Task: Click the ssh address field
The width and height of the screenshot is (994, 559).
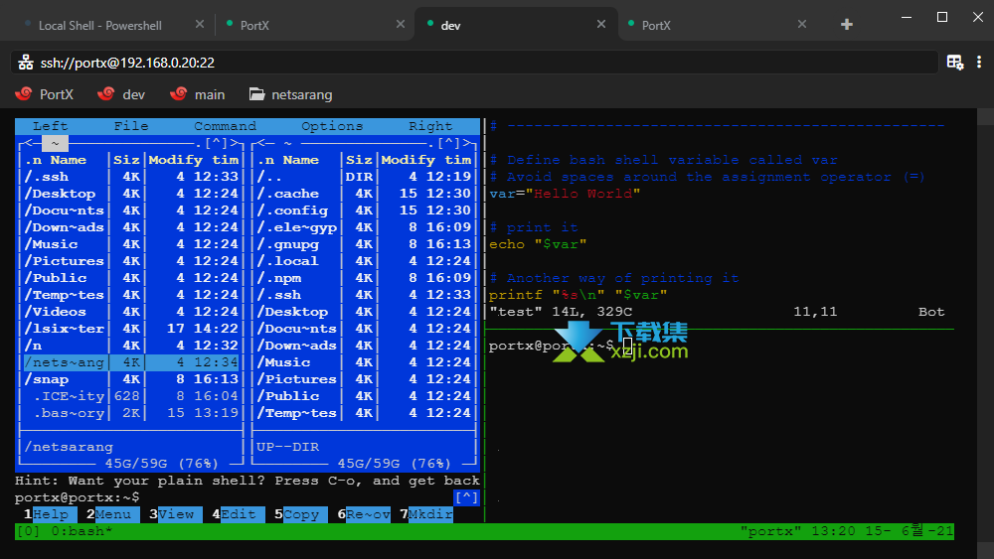Action: 474,62
